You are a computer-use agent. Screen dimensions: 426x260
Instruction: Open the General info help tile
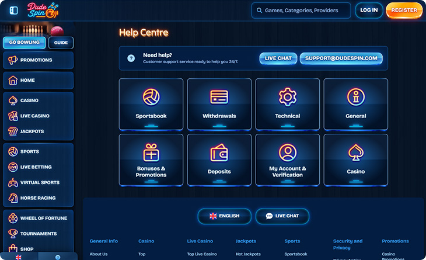click(356, 104)
